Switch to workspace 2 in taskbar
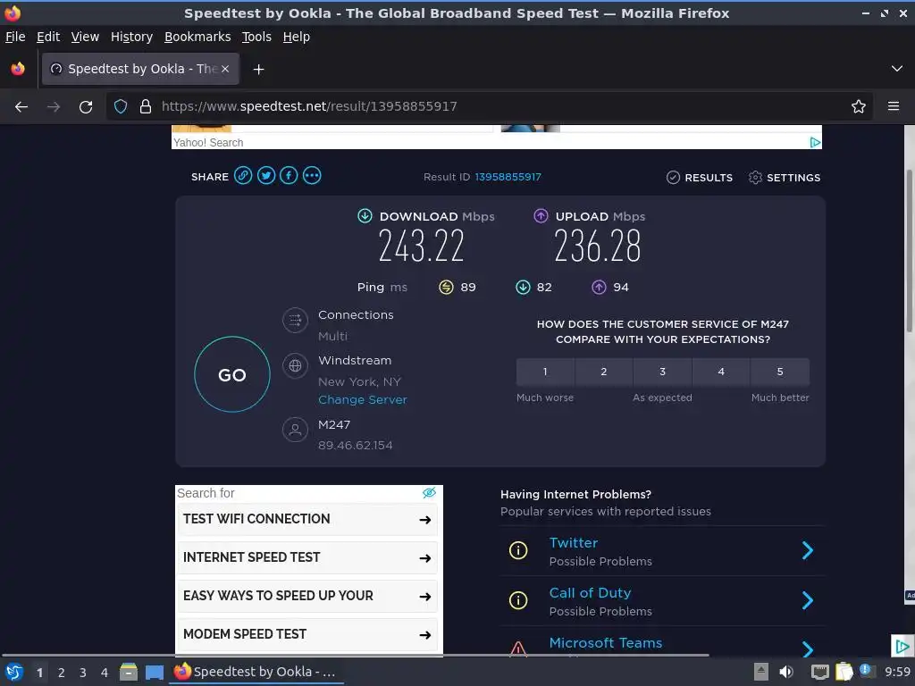The width and height of the screenshot is (915, 686). 62,673
